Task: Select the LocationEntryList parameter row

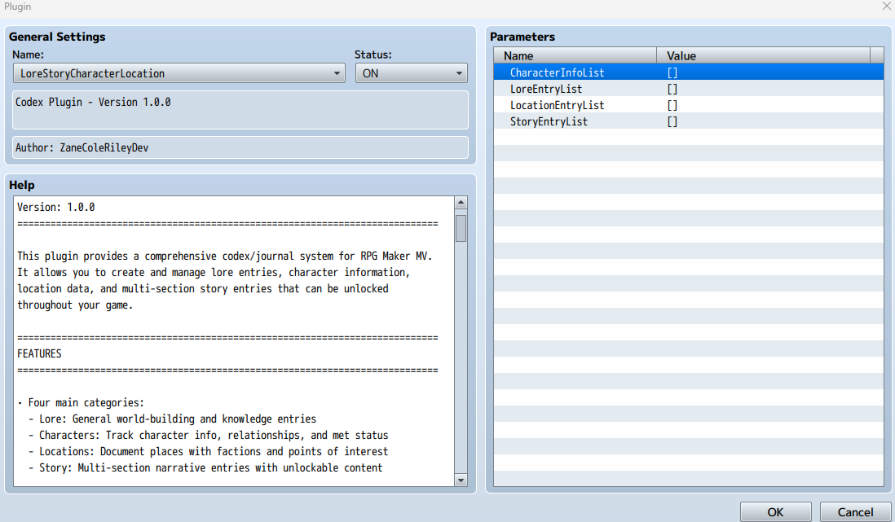Action: (689, 105)
